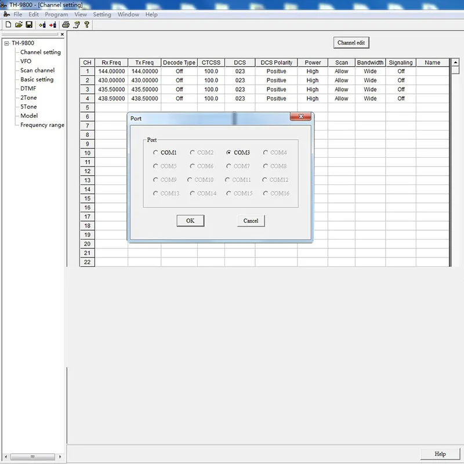Click the channel table scroll up arrow

455,62
